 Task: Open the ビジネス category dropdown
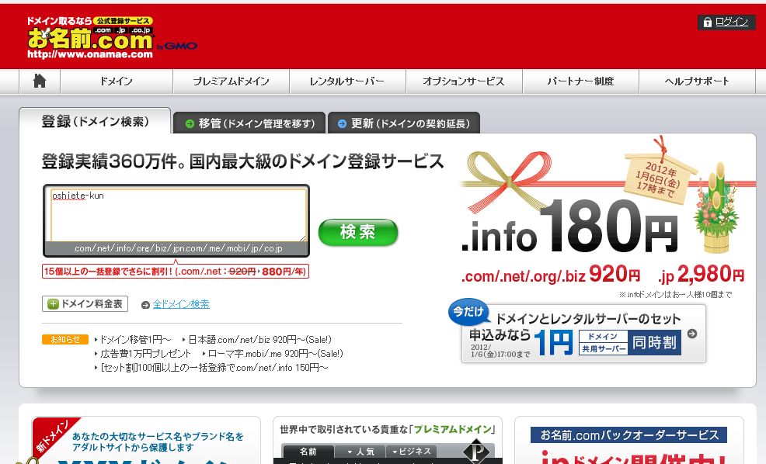click(x=411, y=452)
